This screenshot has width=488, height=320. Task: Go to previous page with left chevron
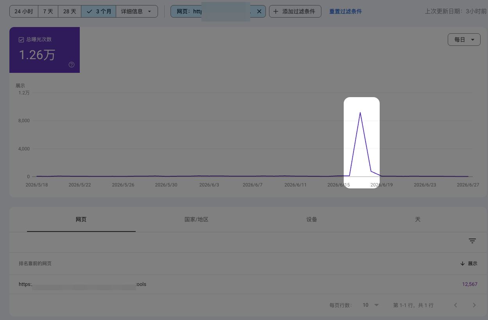pos(456,305)
